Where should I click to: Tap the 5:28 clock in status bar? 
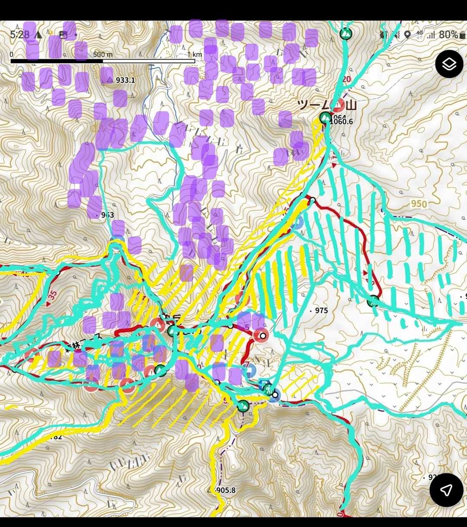click(20, 35)
